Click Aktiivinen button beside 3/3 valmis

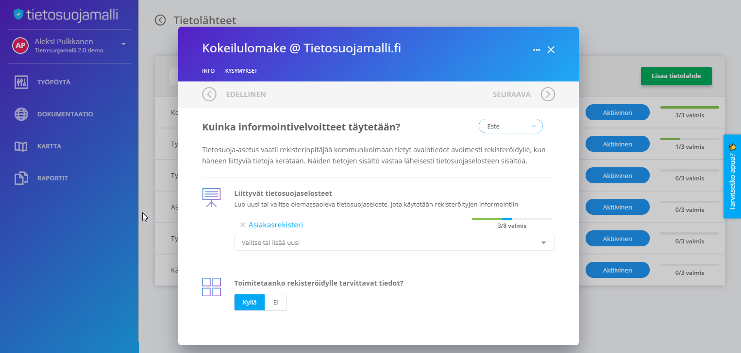pyautogui.click(x=617, y=112)
